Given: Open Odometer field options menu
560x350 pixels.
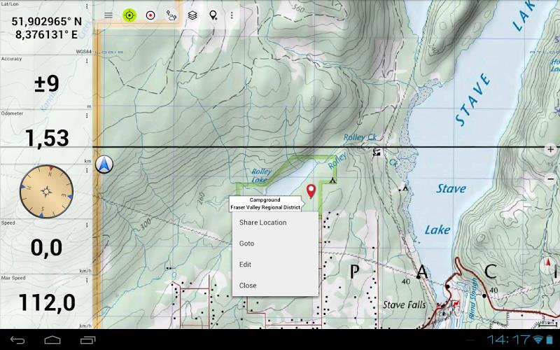Looking at the screenshot, I should tap(87, 114).
